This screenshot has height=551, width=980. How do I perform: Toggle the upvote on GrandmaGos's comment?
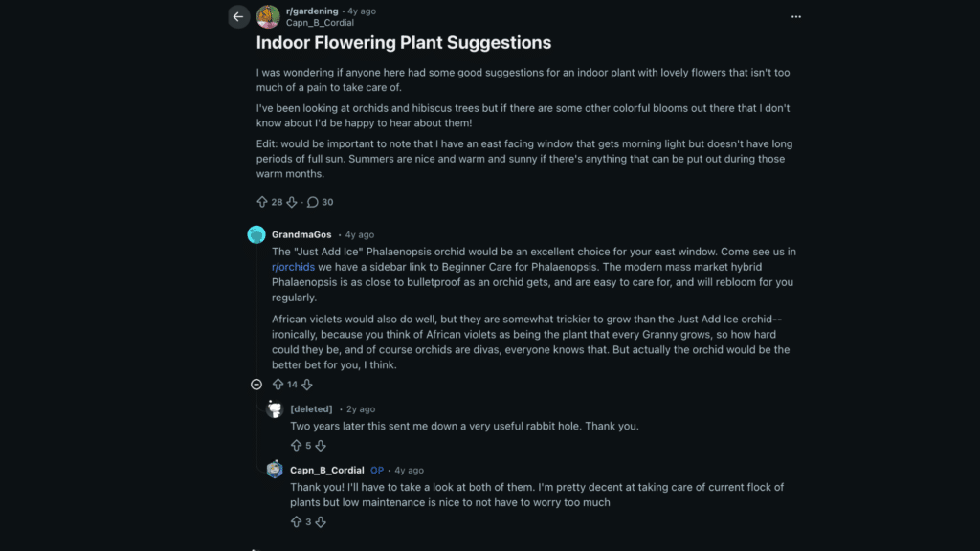(x=277, y=384)
